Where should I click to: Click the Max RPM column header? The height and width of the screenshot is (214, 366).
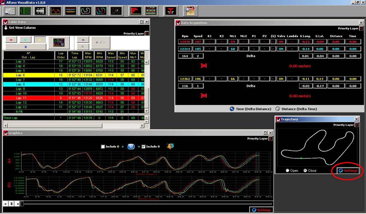click(88, 55)
